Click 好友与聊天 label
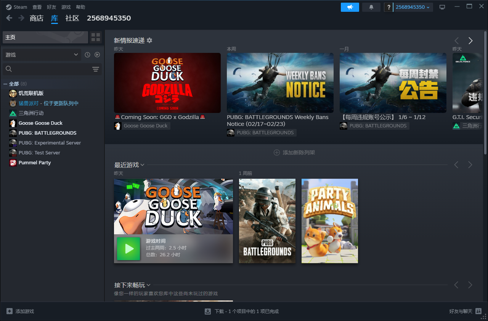Screen dimensions: 488x321 [461, 311]
